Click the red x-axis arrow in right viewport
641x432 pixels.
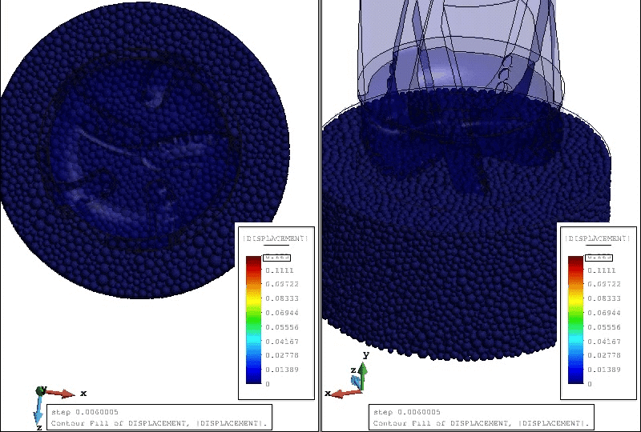(343, 393)
